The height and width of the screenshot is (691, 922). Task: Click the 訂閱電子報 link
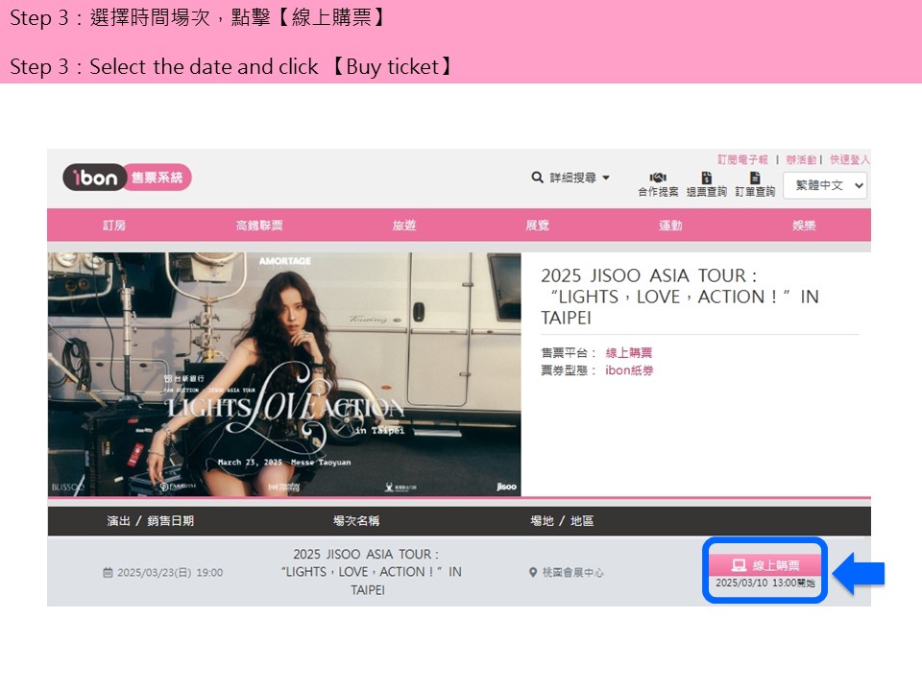[x=742, y=159]
